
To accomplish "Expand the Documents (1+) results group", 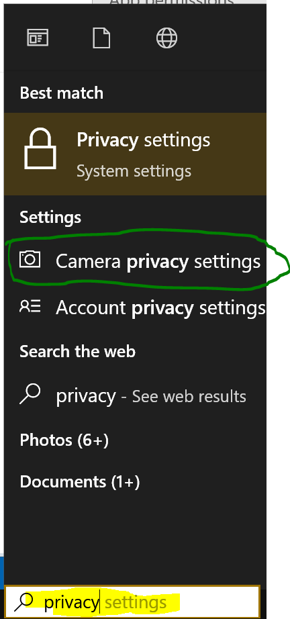I will click(x=80, y=481).
